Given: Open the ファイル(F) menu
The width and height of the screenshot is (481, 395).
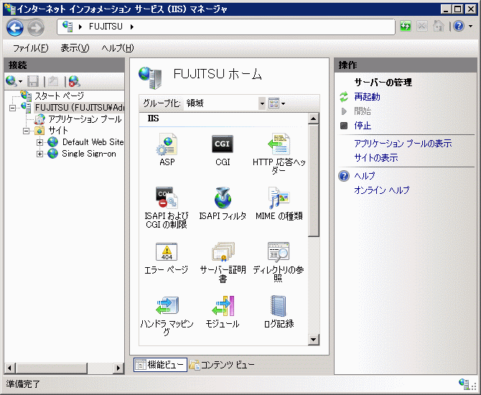Looking at the screenshot, I should (x=30, y=48).
